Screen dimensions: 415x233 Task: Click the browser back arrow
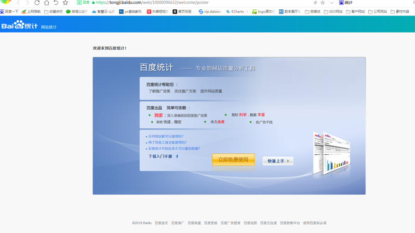(18, 3)
